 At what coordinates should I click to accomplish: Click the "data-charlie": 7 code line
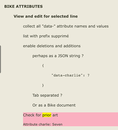[70, 75]
